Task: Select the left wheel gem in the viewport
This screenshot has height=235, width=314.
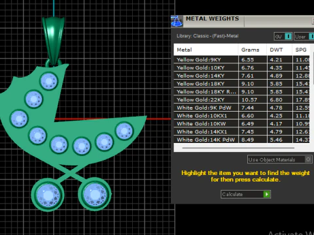Action: point(48,195)
